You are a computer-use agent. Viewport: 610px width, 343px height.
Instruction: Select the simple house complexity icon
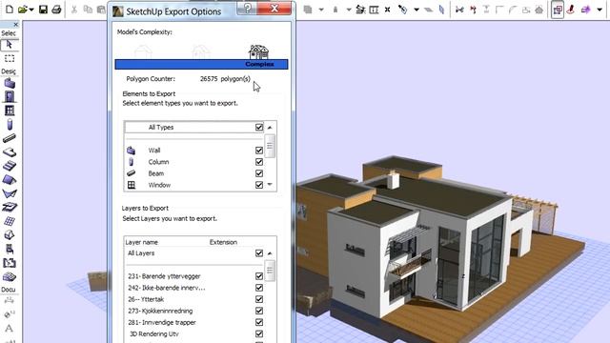coord(143,51)
